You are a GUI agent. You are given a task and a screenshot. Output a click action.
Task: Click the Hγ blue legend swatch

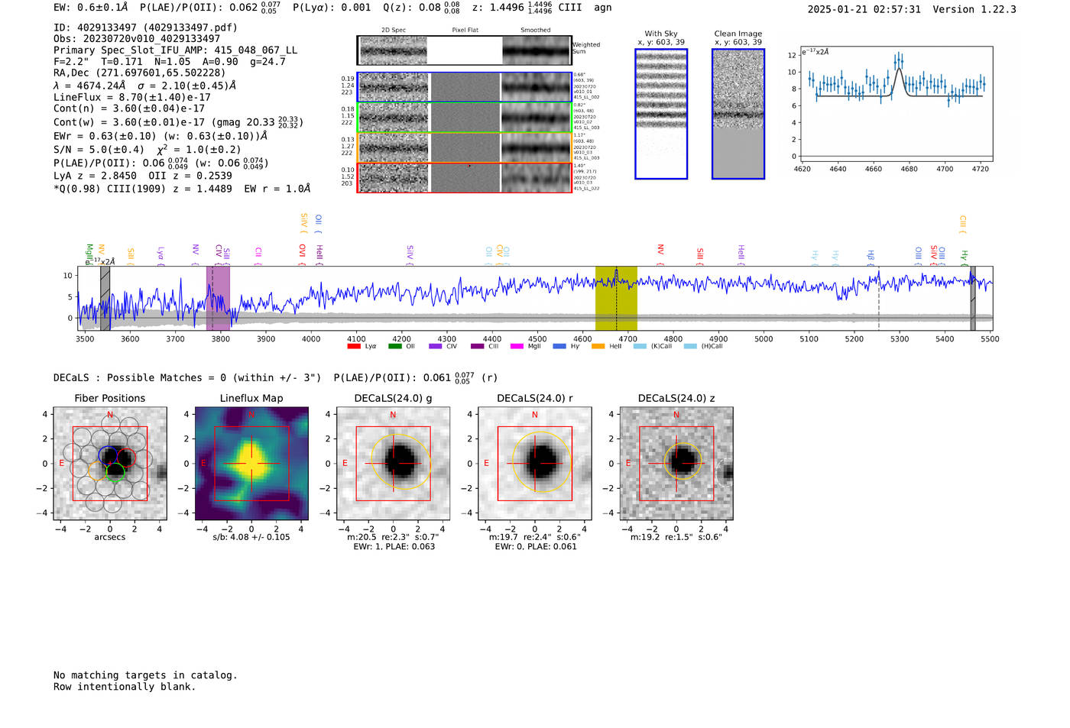click(559, 346)
